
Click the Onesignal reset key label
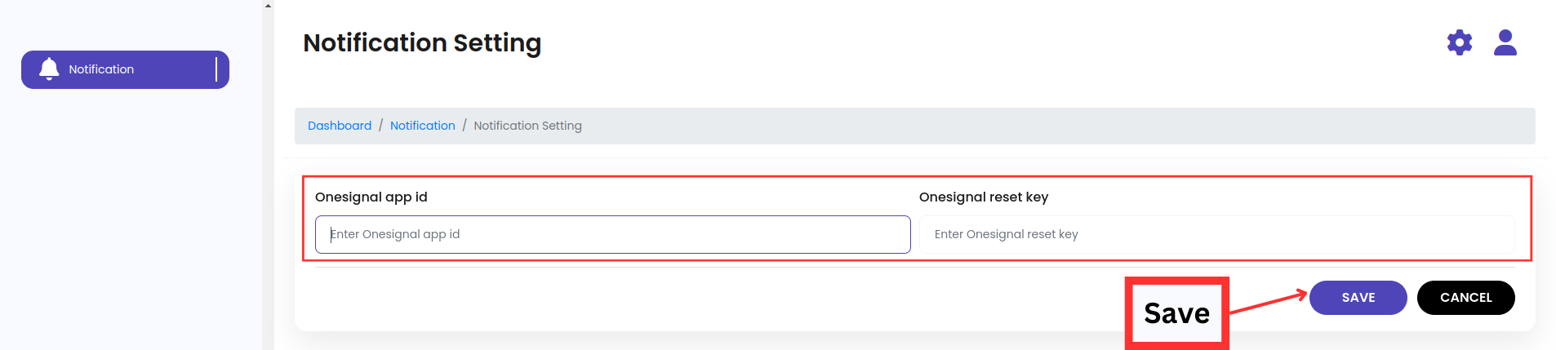(x=983, y=197)
